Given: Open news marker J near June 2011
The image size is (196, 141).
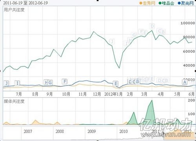Looking at the screenshot, I should (x=7, y=83).
